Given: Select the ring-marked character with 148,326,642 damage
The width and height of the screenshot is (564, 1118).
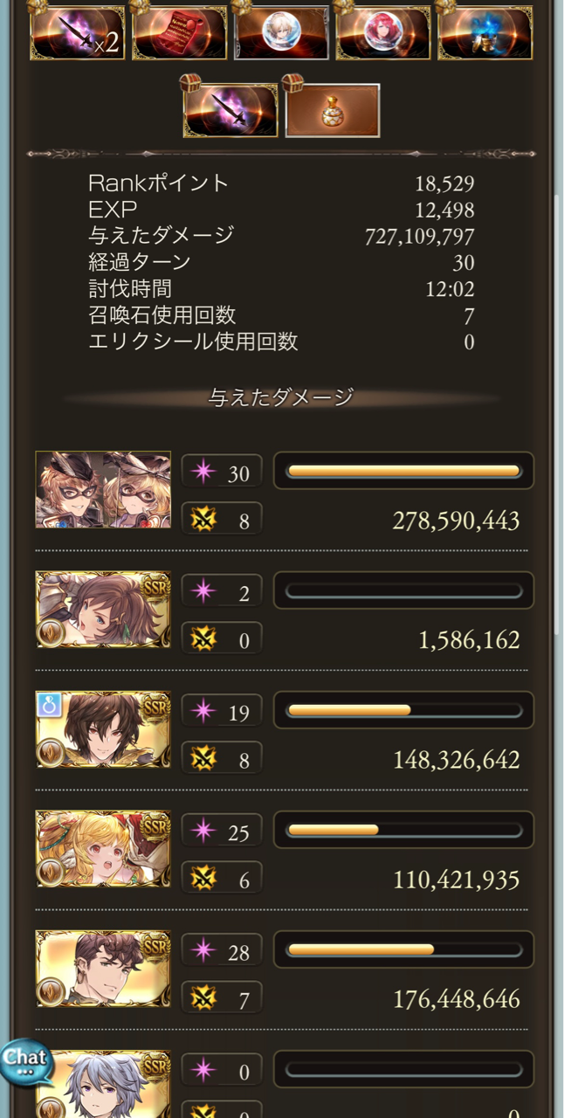Looking at the screenshot, I should (103, 729).
